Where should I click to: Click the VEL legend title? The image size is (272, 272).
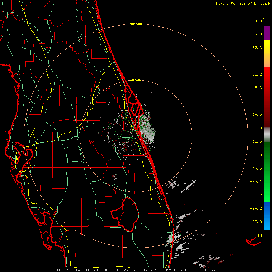(x=265, y=18)
